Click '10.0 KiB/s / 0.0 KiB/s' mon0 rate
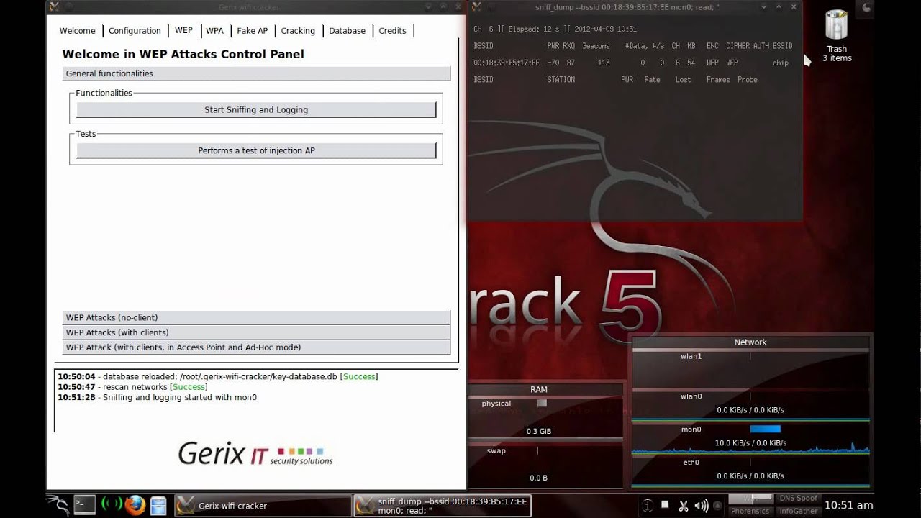The width and height of the screenshot is (921, 518). pos(750,443)
